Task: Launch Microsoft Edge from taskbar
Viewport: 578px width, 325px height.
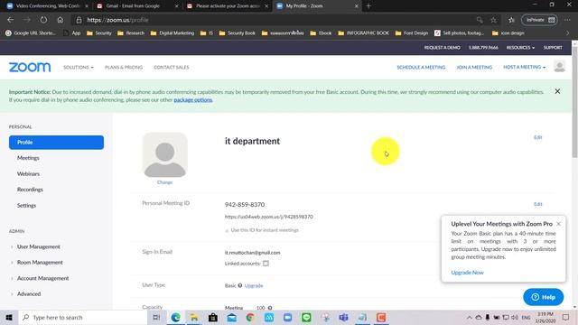Action: 175,317
